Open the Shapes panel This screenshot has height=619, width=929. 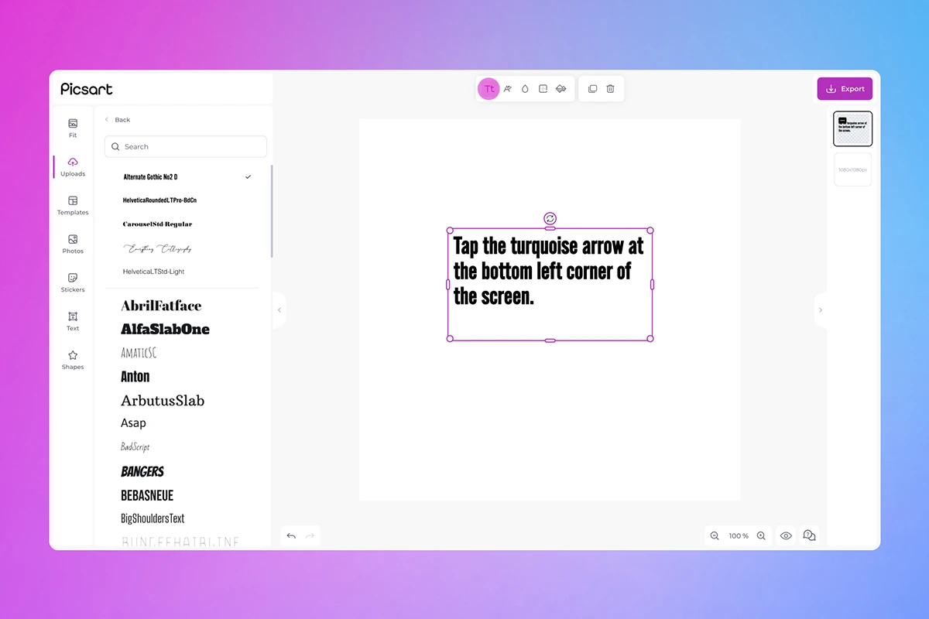72,359
